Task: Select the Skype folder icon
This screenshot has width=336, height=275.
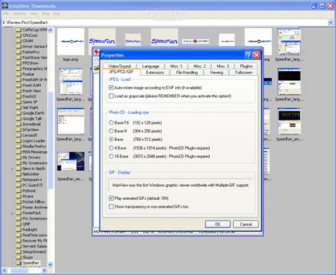Action: [x=18, y=257]
